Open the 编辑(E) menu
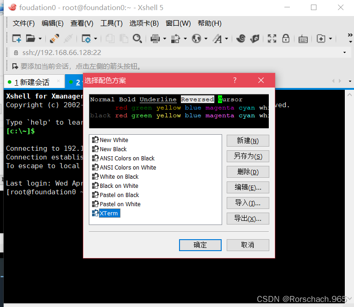Image resolution: width=354 pixels, height=307 pixels. [x=53, y=23]
